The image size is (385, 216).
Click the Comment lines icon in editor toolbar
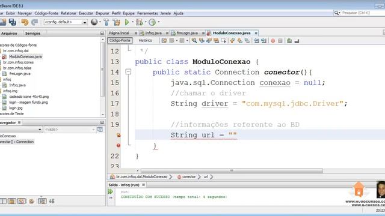[x=289, y=41]
